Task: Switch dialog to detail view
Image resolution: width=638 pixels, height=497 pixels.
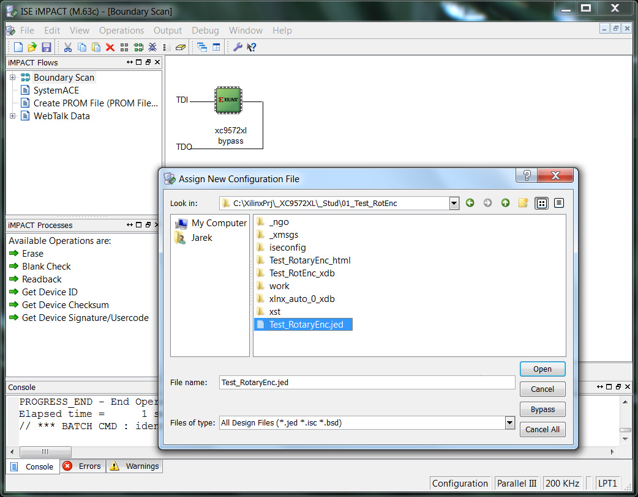Action: pos(559,203)
